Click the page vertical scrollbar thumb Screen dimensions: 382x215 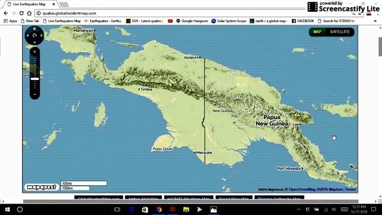(x=380, y=47)
